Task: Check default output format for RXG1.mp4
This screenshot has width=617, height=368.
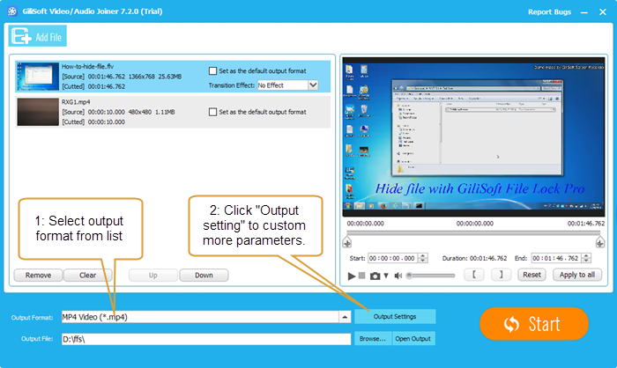Action: click(212, 112)
